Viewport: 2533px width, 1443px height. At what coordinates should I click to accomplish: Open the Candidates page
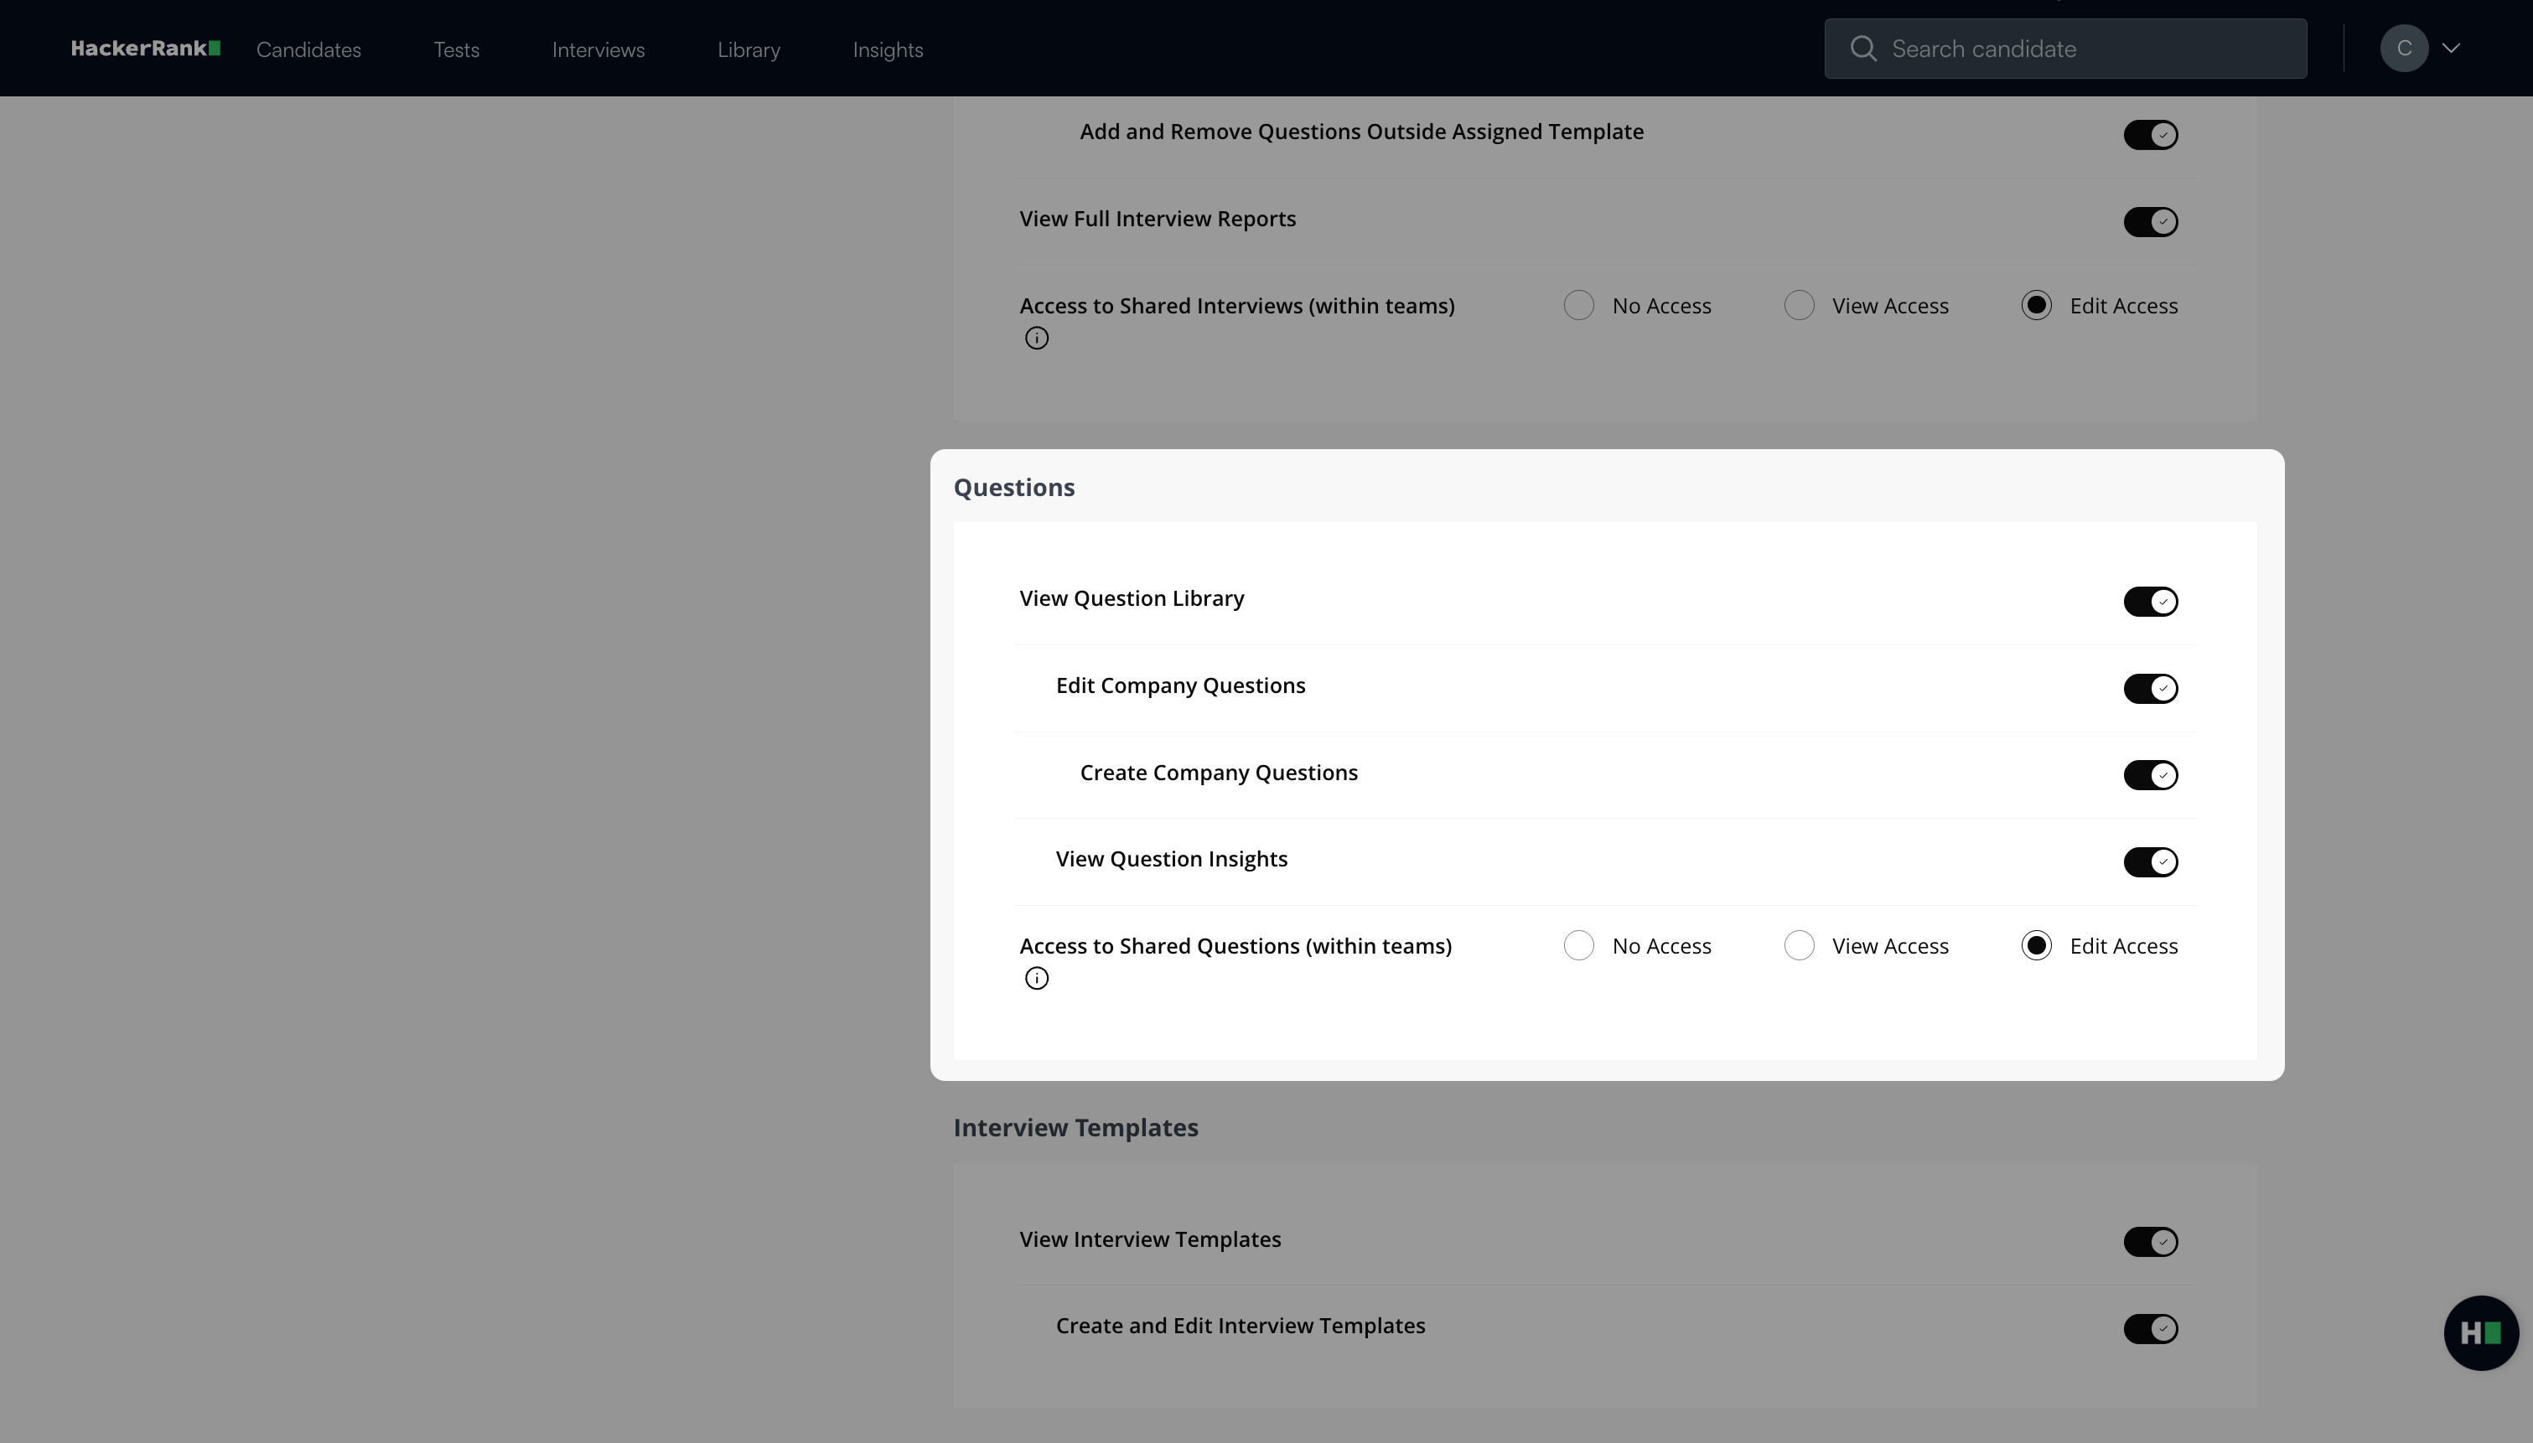308,49
